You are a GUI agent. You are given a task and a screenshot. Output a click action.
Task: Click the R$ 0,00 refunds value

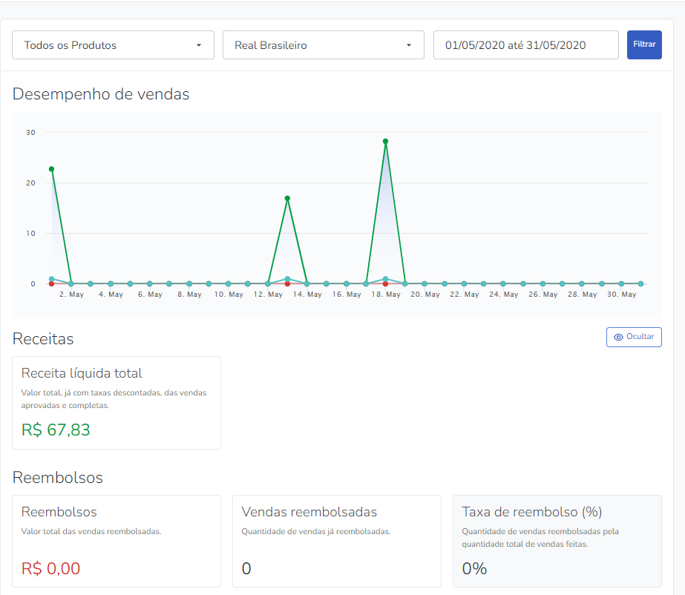pos(50,568)
